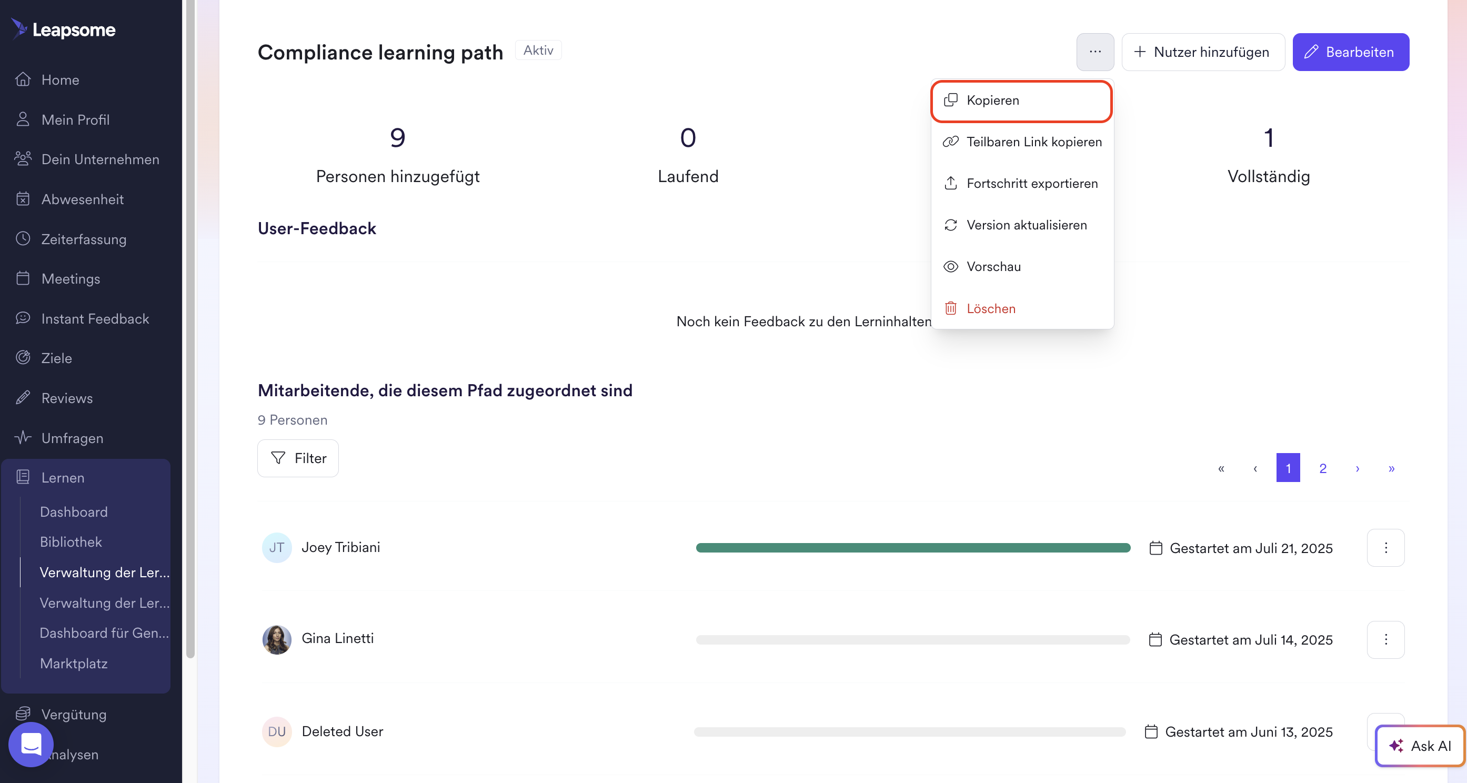Click the Ask AI sparkle button
The image size is (1467, 783).
[1419, 746]
